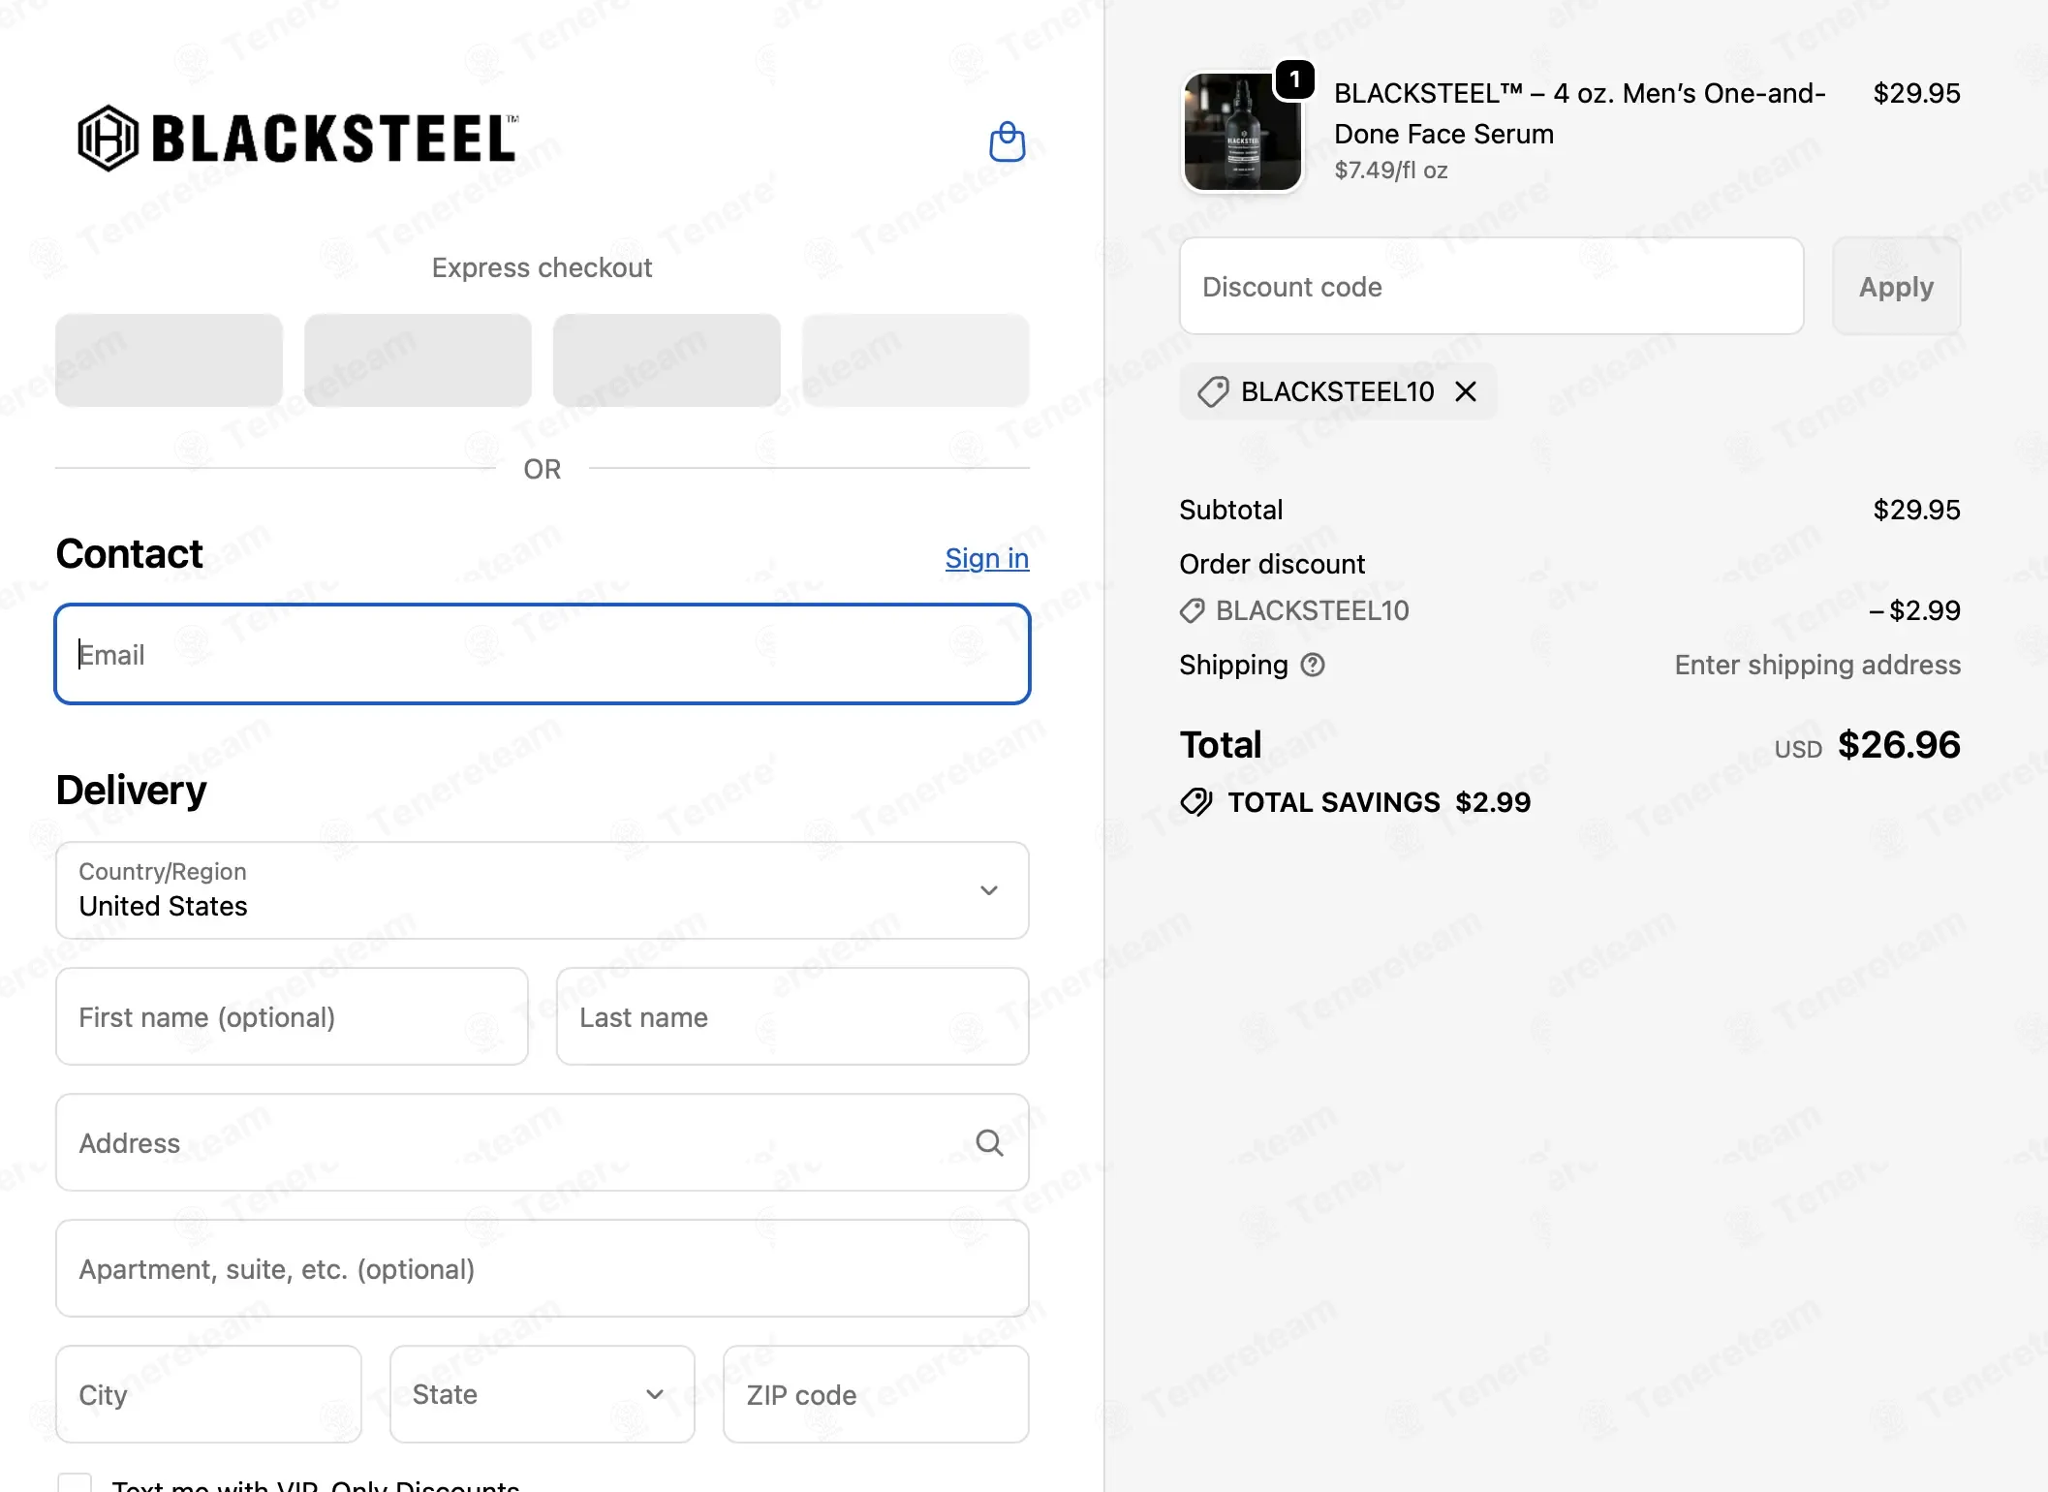Click the second express checkout button
This screenshot has height=1492, width=2048.
(418, 360)
